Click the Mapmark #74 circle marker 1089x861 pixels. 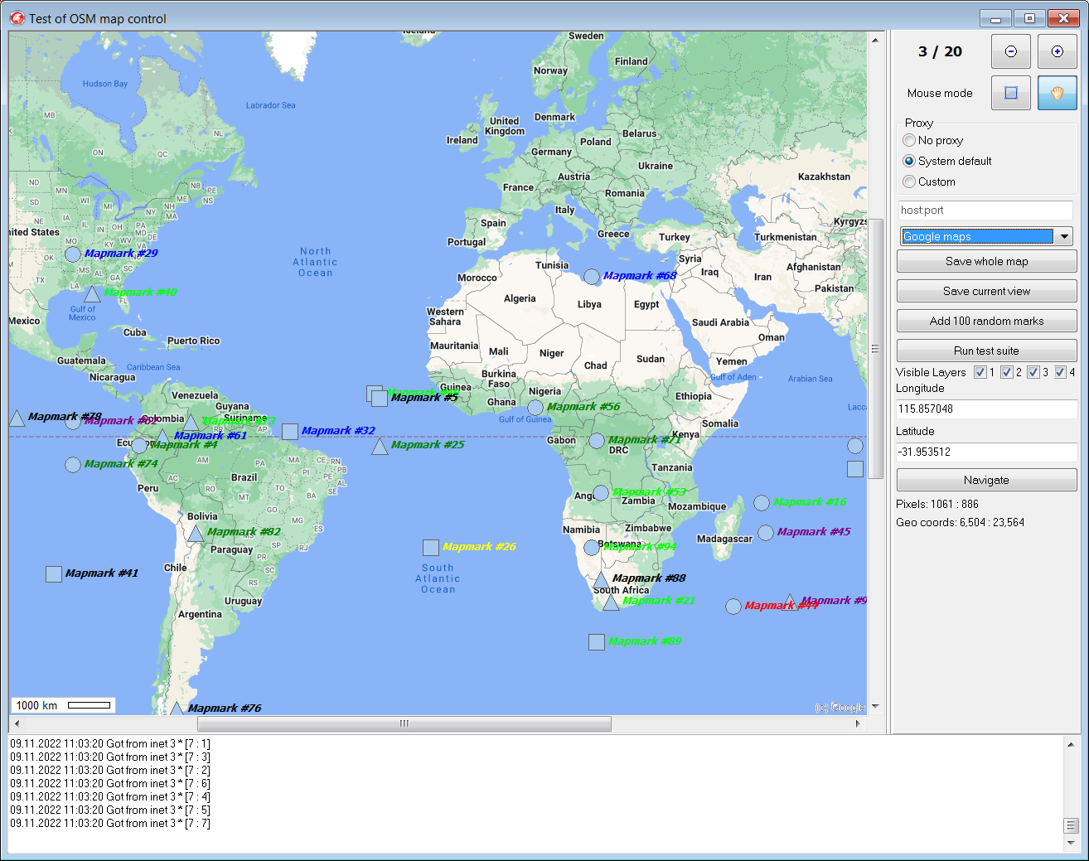pyautogui.click(x=73, y=465)
